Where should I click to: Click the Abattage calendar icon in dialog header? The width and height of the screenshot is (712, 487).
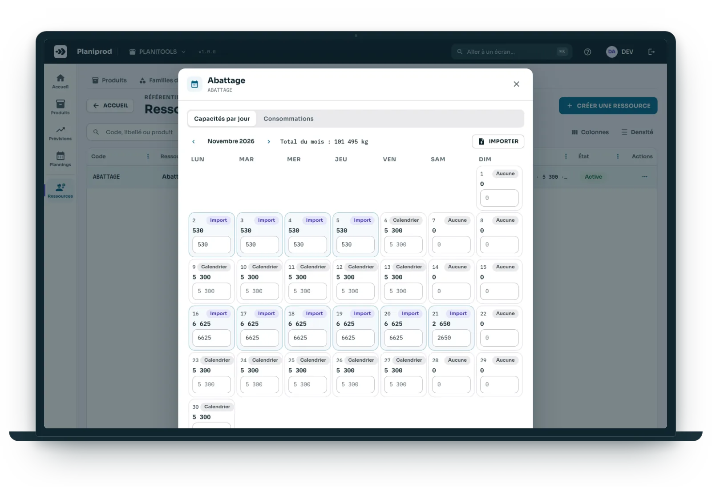pos(194,84)
